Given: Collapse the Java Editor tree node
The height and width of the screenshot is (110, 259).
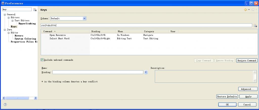Looking at the screenshot, I should pyautogui.click(x=9, y=33).
